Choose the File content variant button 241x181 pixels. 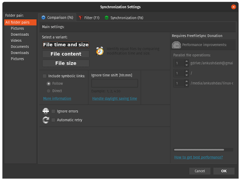click(x=66, y=54)
